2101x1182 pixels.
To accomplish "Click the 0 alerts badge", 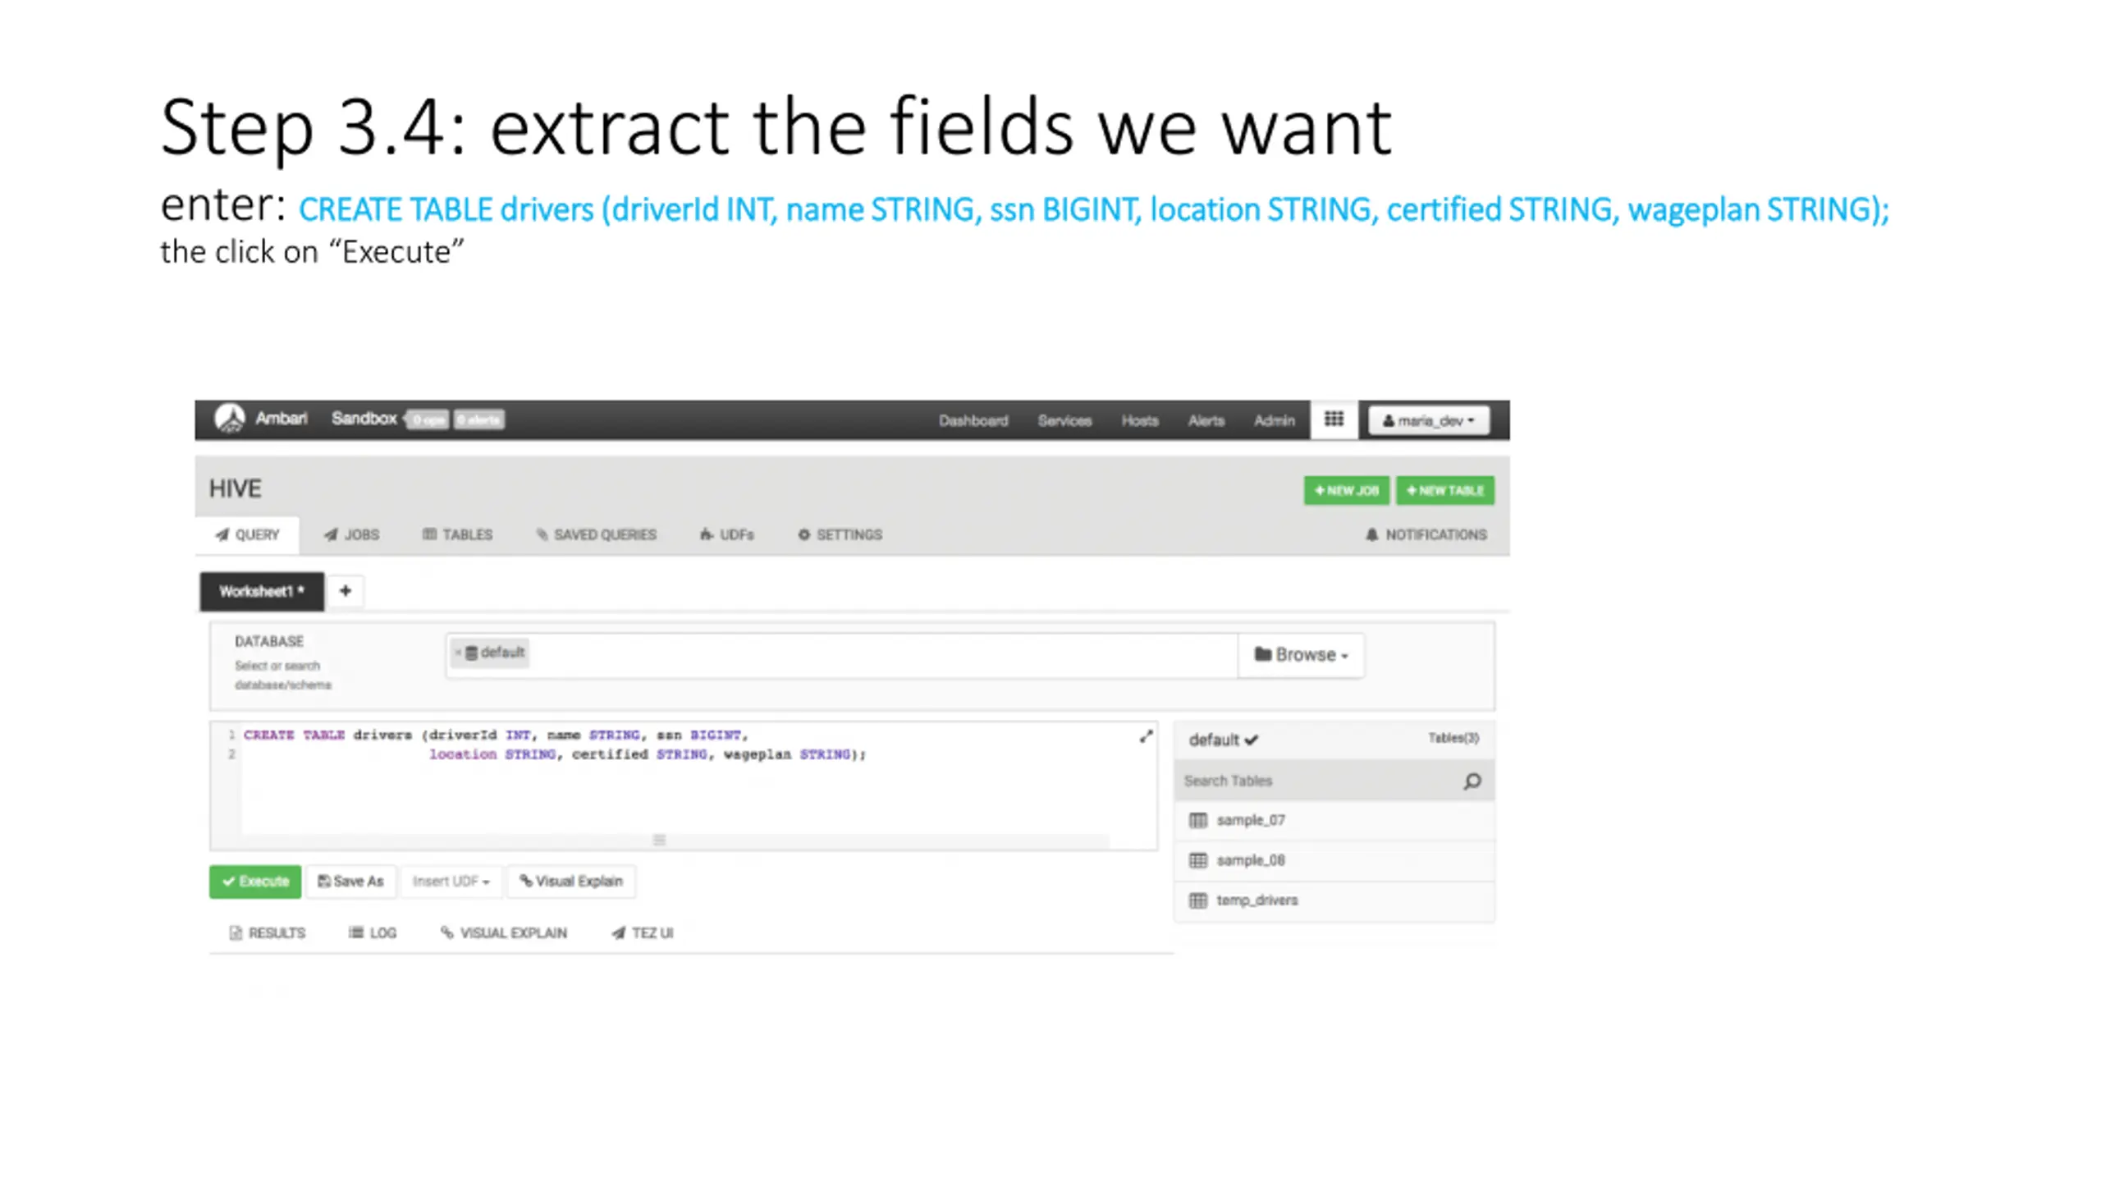I will pyautogui.click(x=479, y=419).
